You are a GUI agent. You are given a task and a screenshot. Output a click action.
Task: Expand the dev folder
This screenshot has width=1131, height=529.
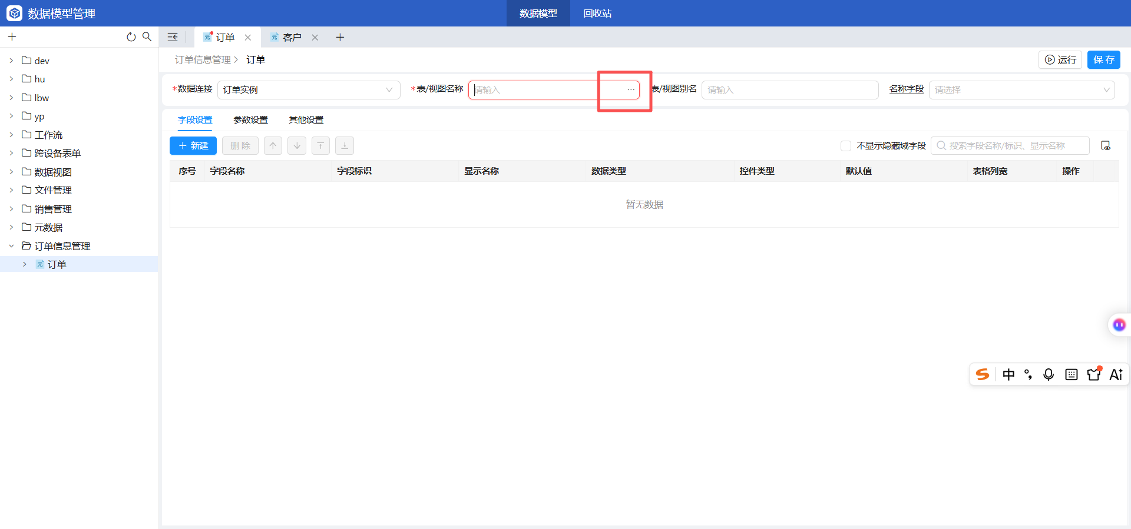pyautogui.click(x=11, y=61)
